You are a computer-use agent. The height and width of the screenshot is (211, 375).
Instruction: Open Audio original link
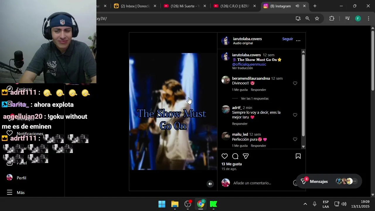(x=243, y=43)
